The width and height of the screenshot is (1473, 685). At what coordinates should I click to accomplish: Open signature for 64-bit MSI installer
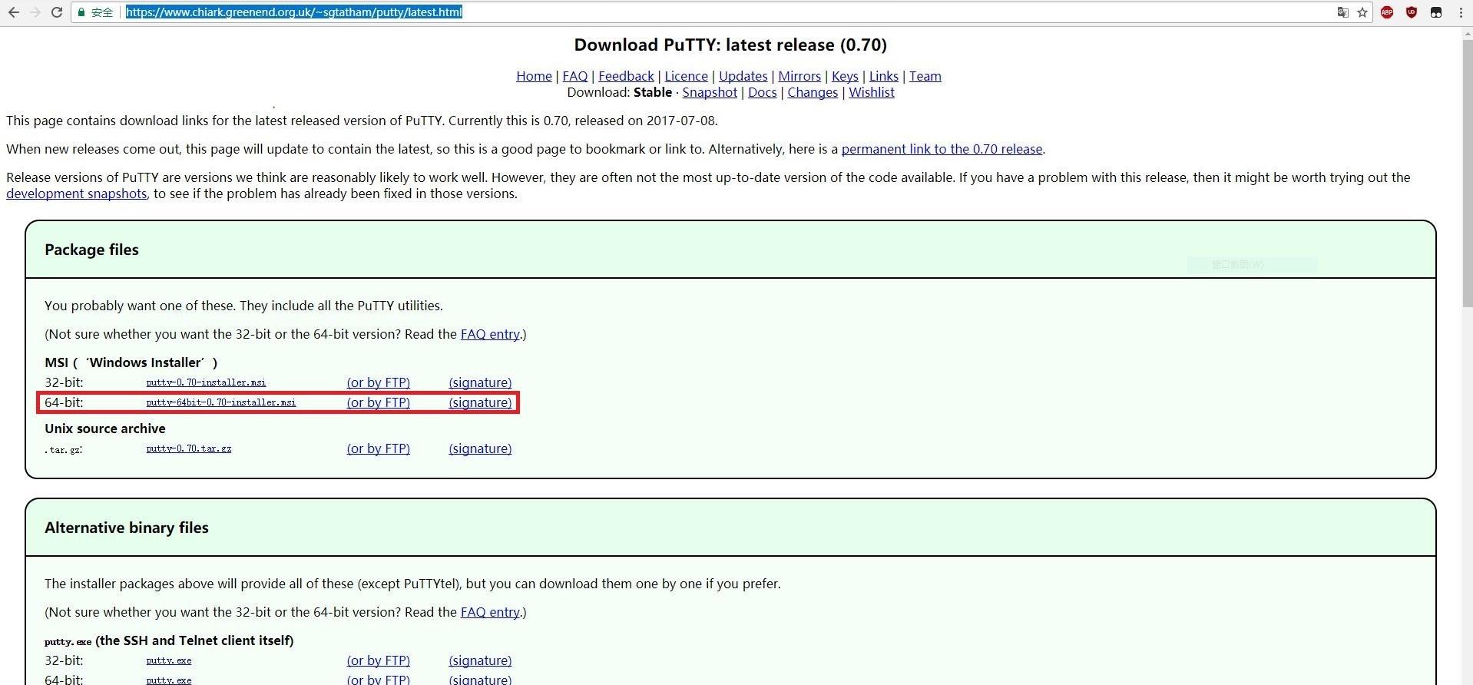point(480,402)
